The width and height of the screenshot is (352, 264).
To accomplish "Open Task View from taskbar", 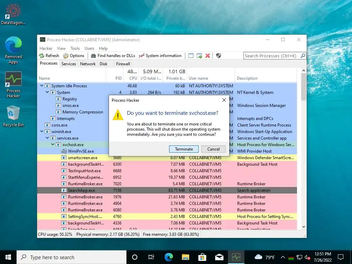I will tap(151, 257).
